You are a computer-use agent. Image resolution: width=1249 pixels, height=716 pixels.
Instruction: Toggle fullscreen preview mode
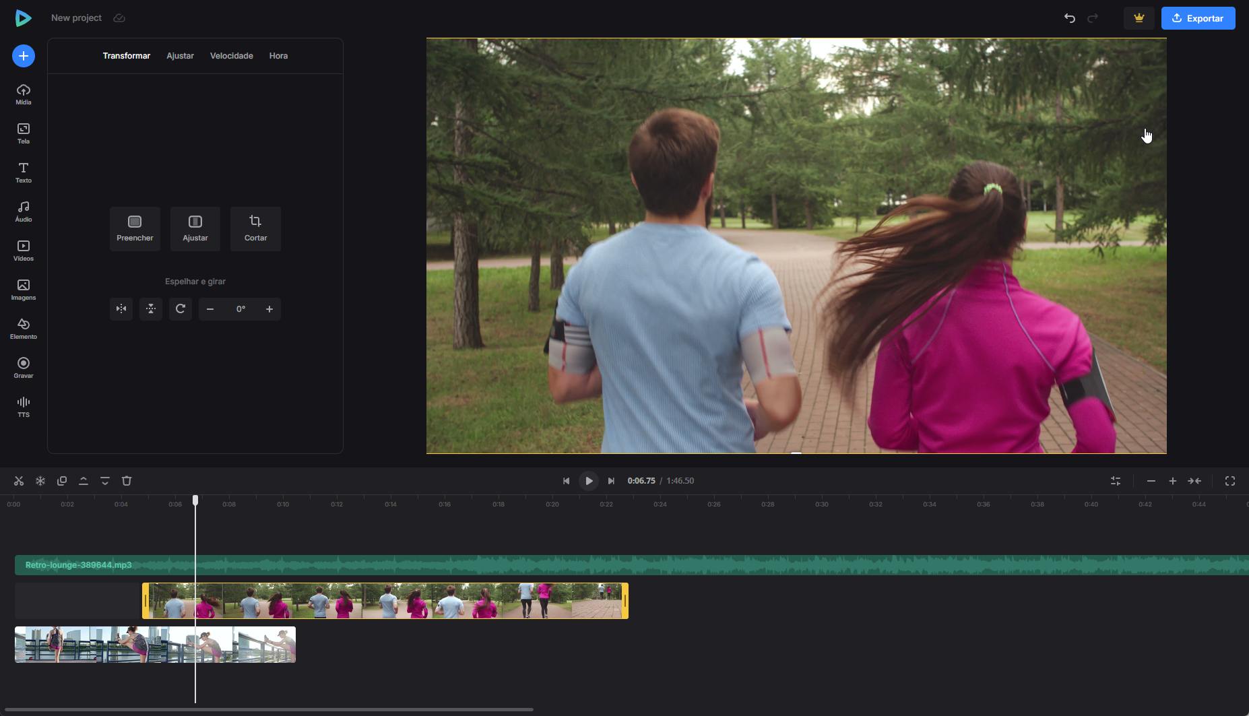[1230, 481]
